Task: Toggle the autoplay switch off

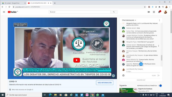Action: 160,86
